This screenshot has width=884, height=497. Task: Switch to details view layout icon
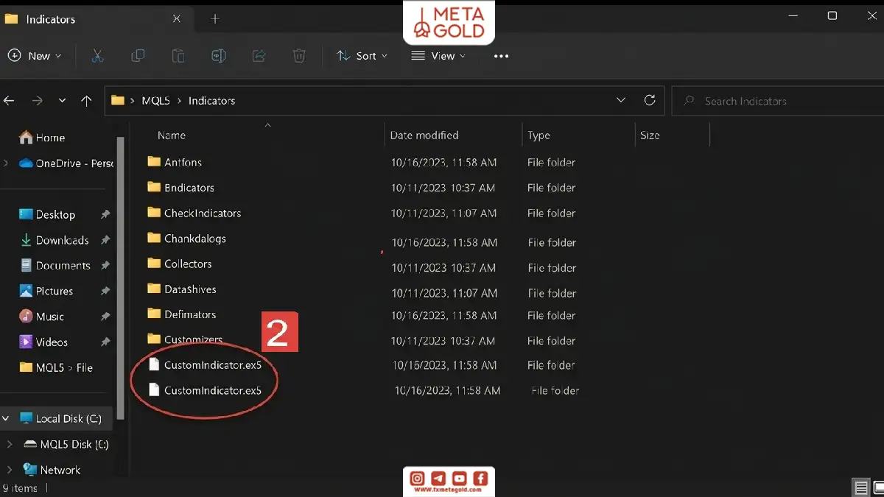point(860,487)
